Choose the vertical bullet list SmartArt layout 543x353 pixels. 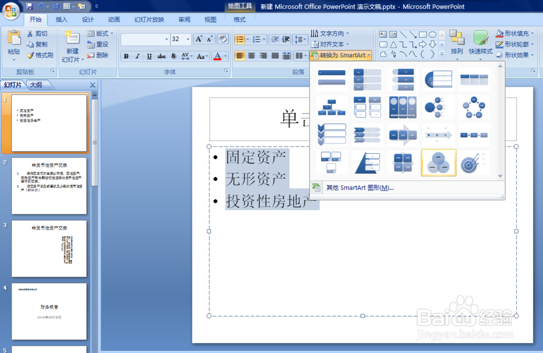[332, 79]
